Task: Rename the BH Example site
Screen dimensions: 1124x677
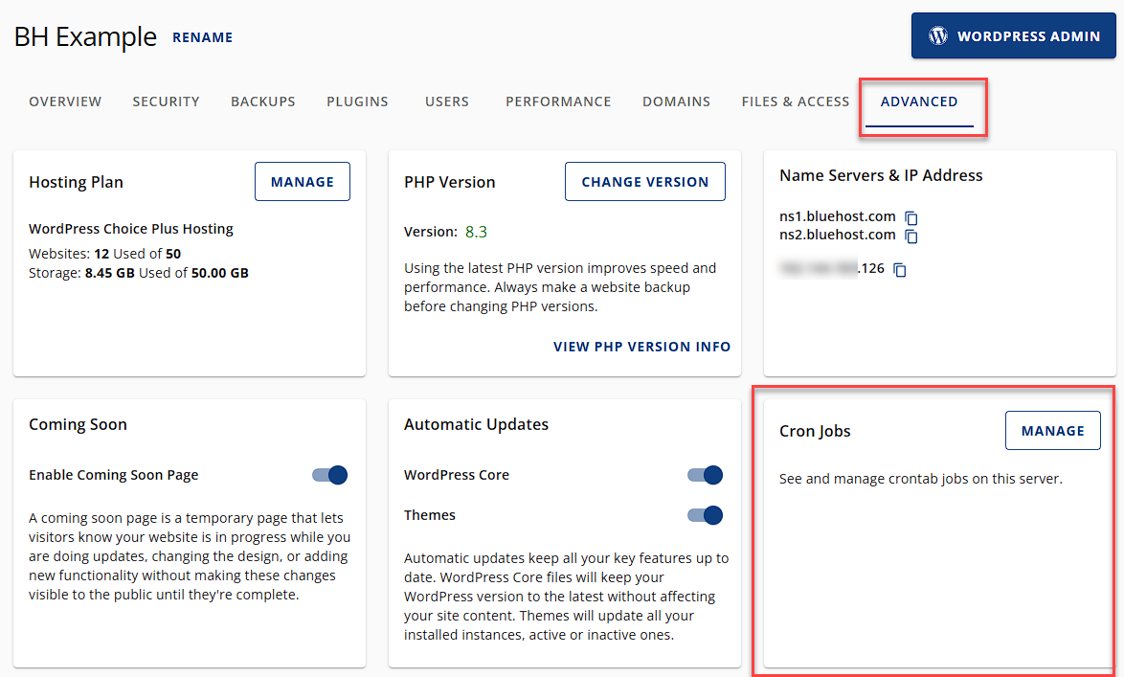Action: tap(202, 37)
